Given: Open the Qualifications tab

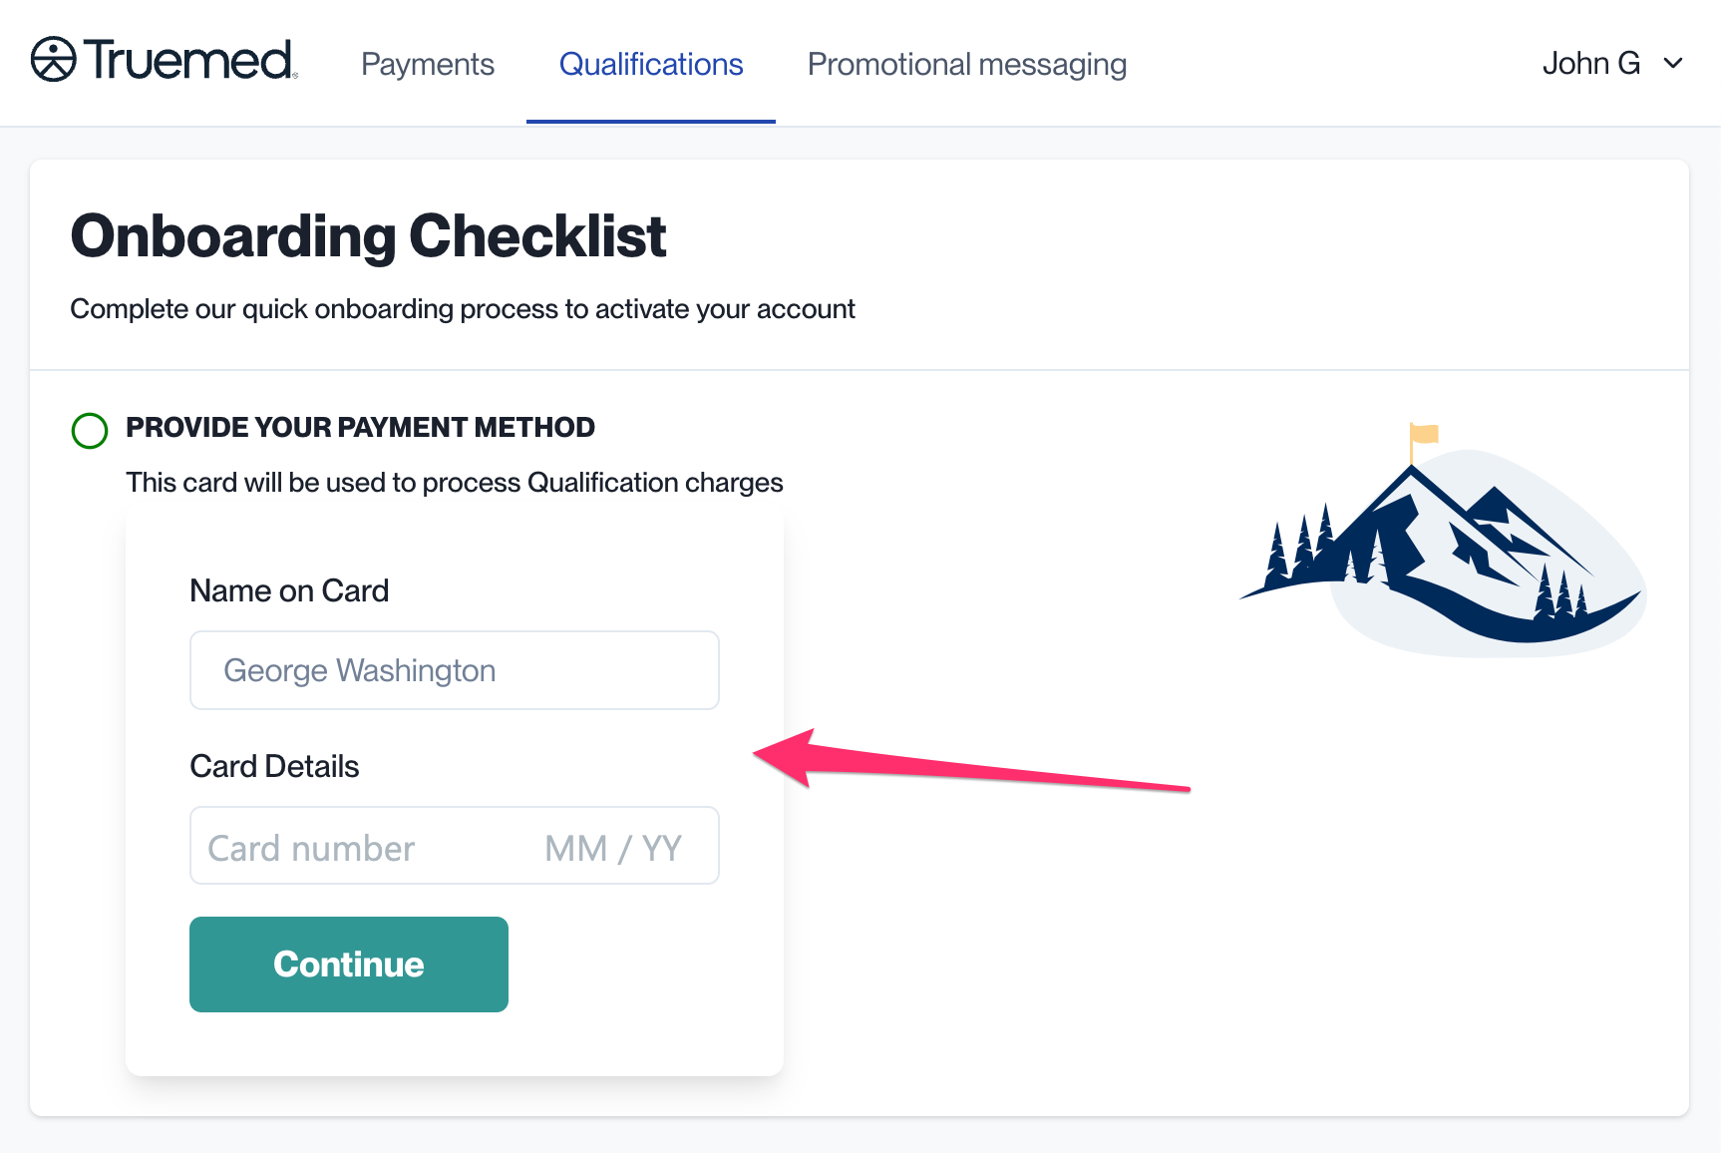Looking at the screenshot, I should [x=650, y=63].
